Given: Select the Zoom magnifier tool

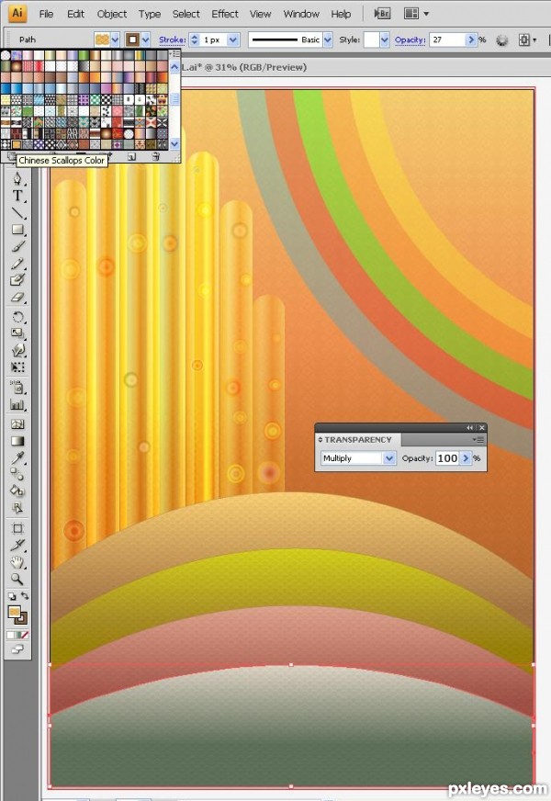Looking at the screenshot, I should (17, 579).
